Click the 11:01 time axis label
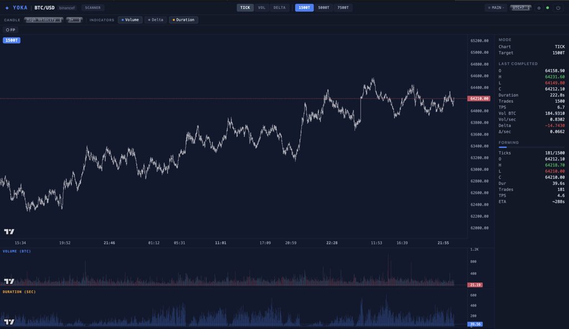 click(221, 243)
